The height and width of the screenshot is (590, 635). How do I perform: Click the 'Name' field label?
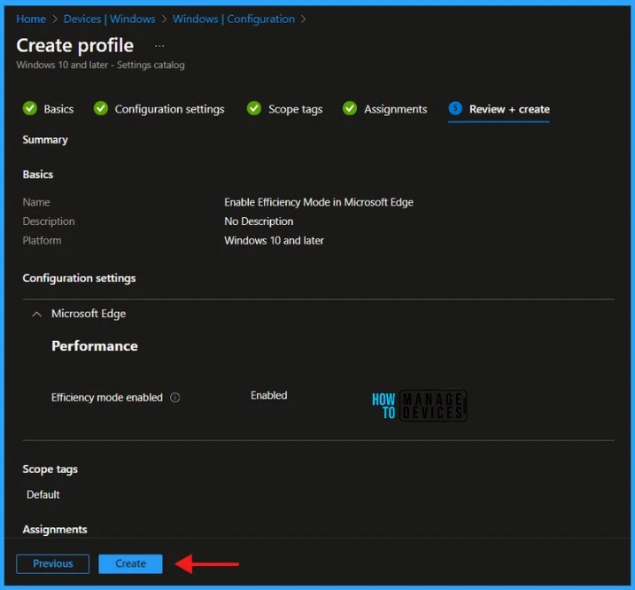point(36,202)
